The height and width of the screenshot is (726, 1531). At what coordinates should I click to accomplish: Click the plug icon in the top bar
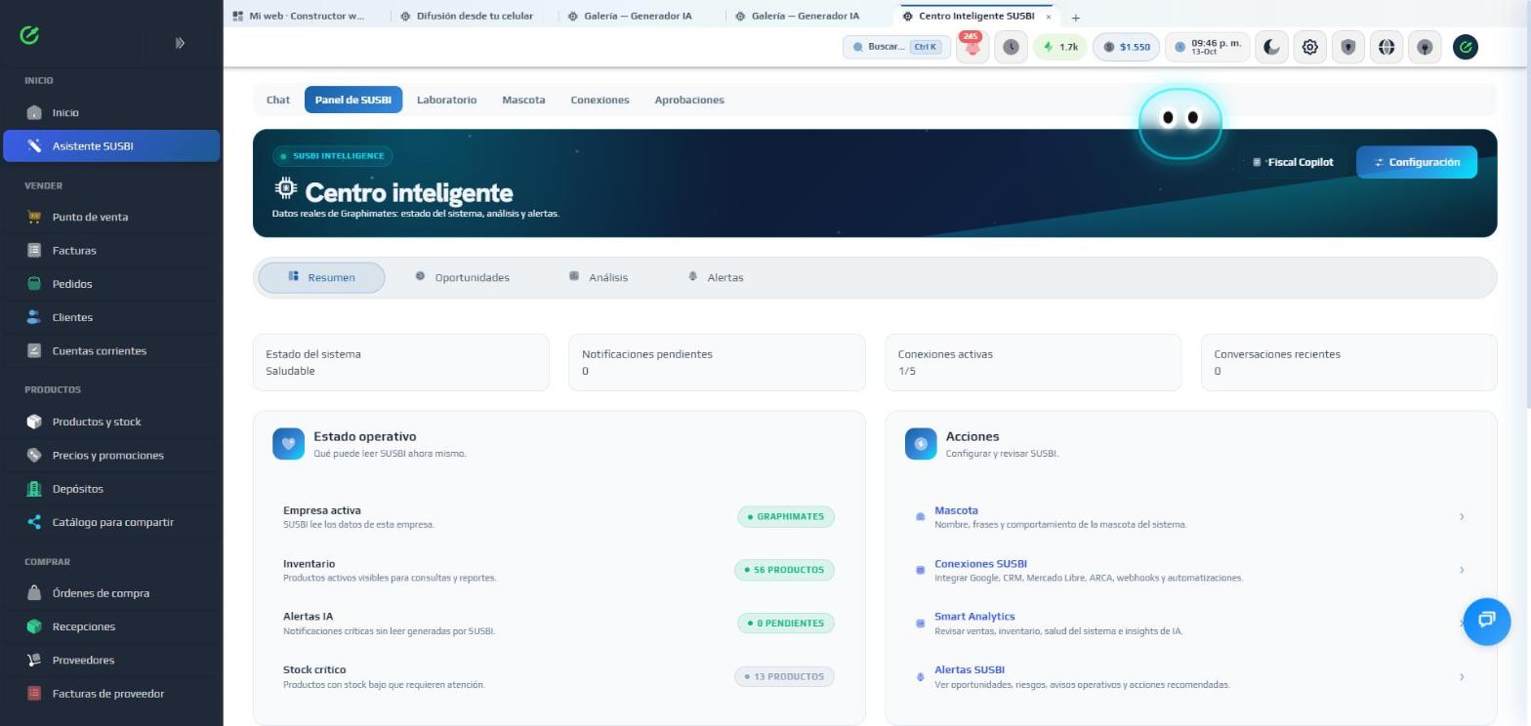1426,47
